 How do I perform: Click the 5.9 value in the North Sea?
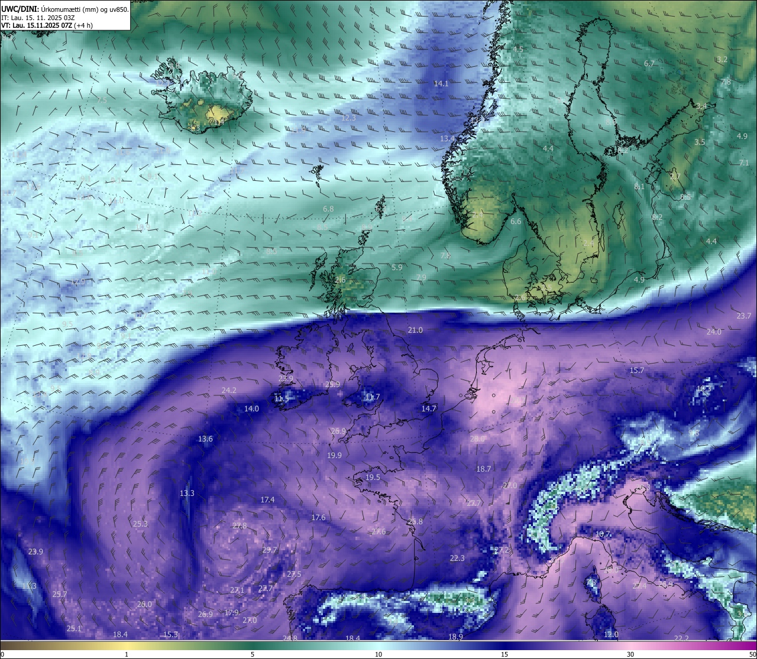(397, 268)
